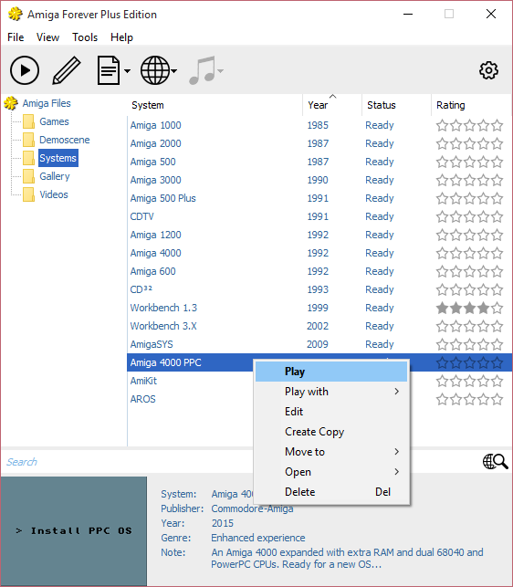This screenshot has width=513, height=587.
Task: Open dropdown arrow beside globe icon
Action: coord(174,71)
